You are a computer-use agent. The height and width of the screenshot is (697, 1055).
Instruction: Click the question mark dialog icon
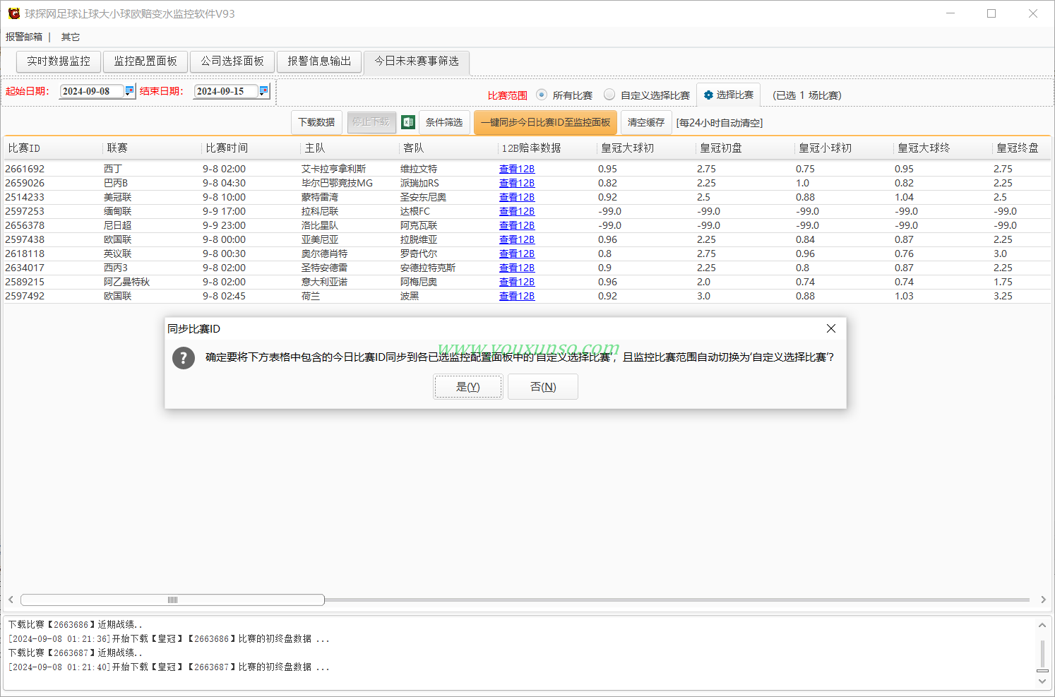184,358
